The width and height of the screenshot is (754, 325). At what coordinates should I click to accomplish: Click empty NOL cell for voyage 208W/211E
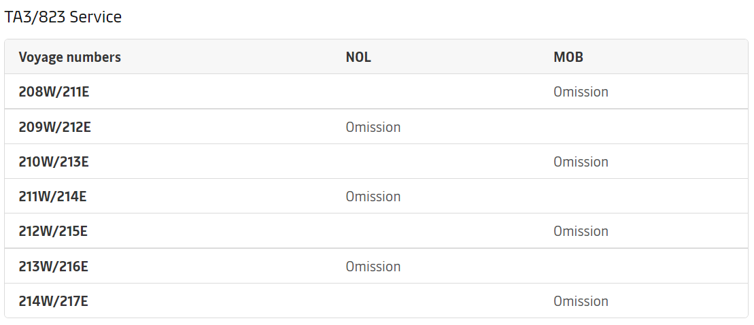tap(436, 92)
